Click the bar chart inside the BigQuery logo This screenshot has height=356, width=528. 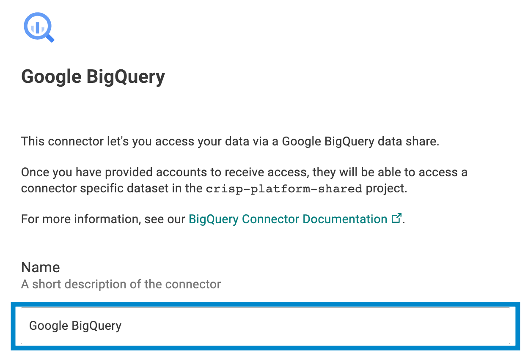point(36,27)
